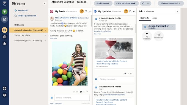Open the Alexandra Ceambur LinkedIn account dropdown
The height and width of the screenshot is (105, 187).
(x=159, y=27)
